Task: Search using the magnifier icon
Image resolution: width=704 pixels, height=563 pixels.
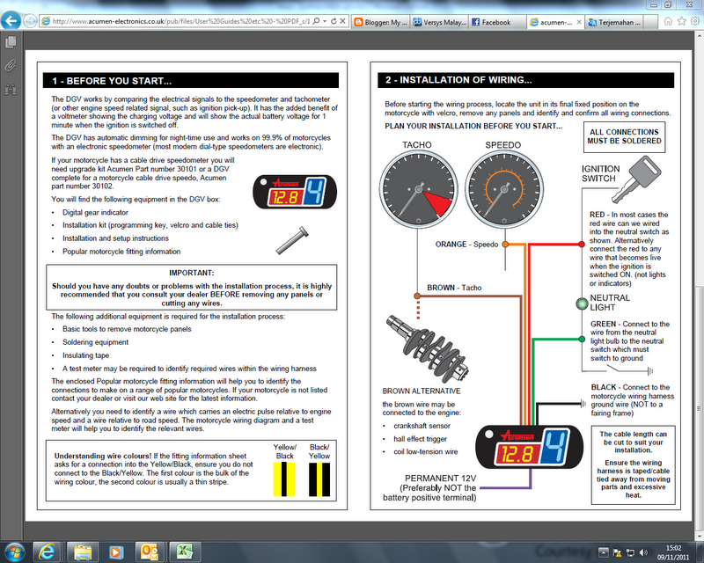Action: pyautogui.click(x=316, y=20)
